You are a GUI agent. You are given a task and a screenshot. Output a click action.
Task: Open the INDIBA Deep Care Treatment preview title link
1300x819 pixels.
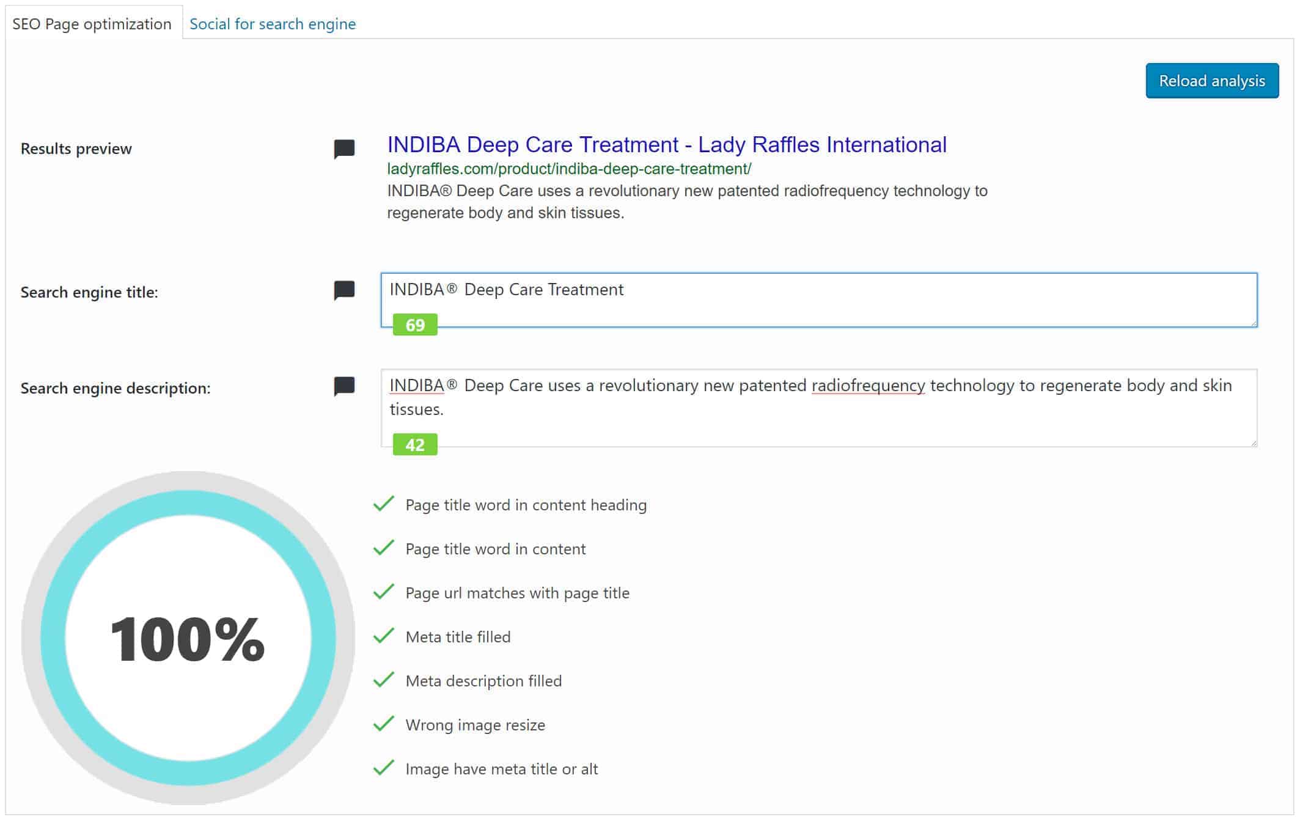(667, 145)
